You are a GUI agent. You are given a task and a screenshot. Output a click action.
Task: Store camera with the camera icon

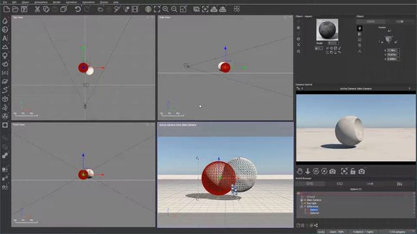[332, 171]
